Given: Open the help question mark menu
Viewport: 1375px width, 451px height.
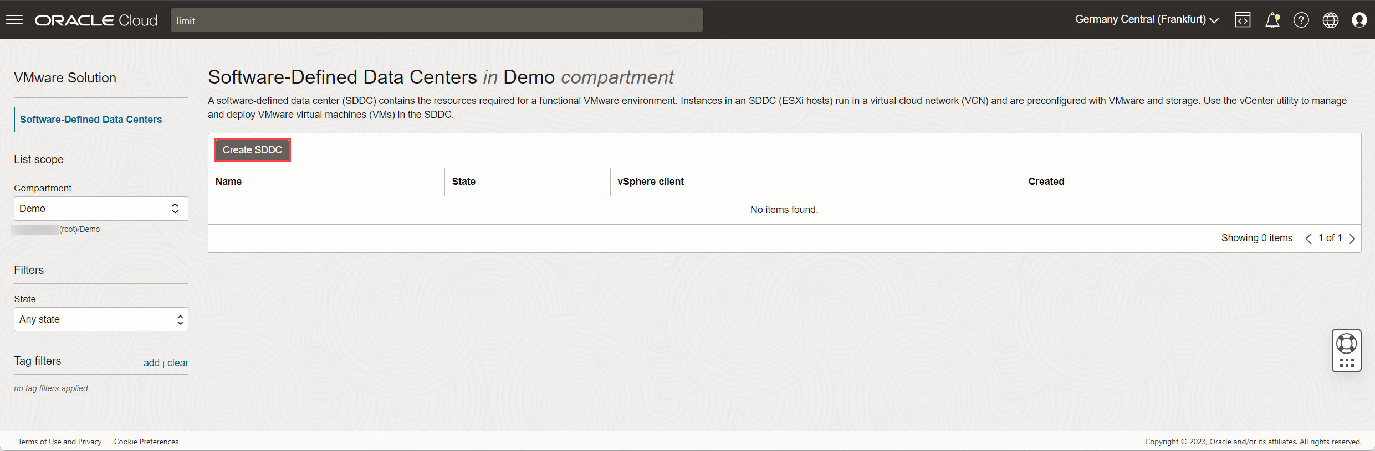Looking at the screenshot, I should pyautogui.click(x=1301, y=20).
